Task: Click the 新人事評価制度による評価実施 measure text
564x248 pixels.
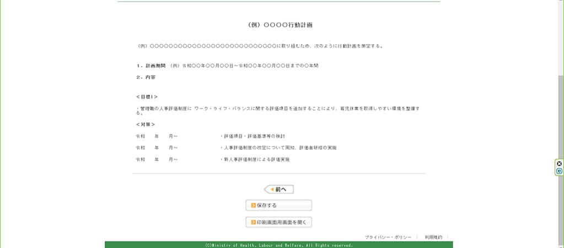Action: coord(255,159)
